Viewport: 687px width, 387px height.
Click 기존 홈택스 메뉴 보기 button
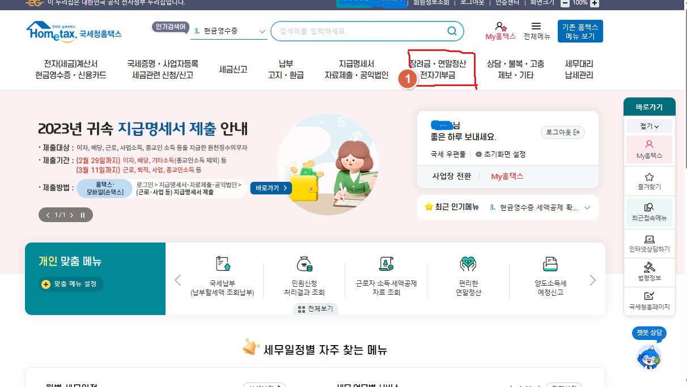tap(580, 31)
